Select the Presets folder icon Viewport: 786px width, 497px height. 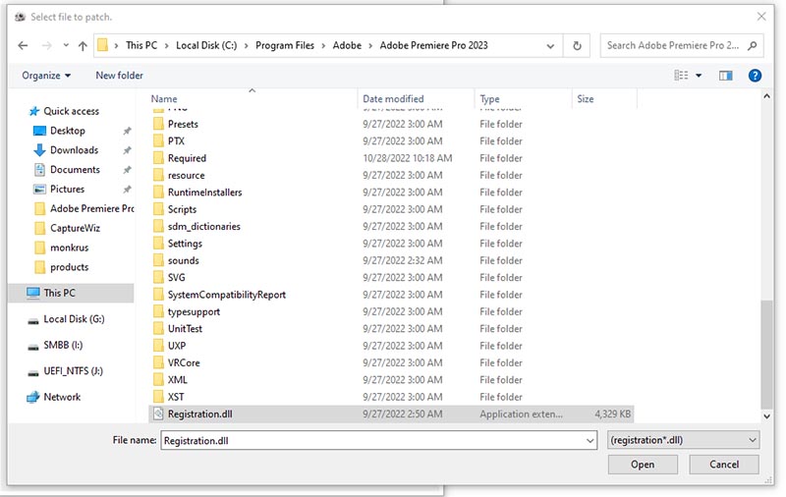pyautogui.click(x=158, y=124)
